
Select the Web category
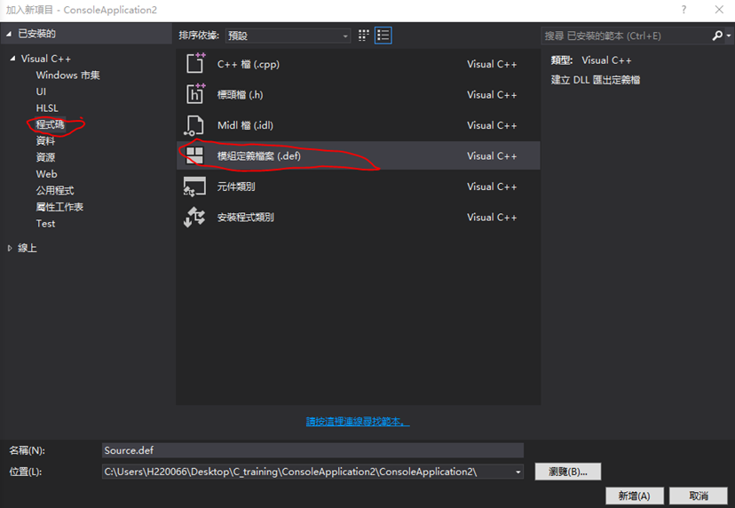coord(46,174)
